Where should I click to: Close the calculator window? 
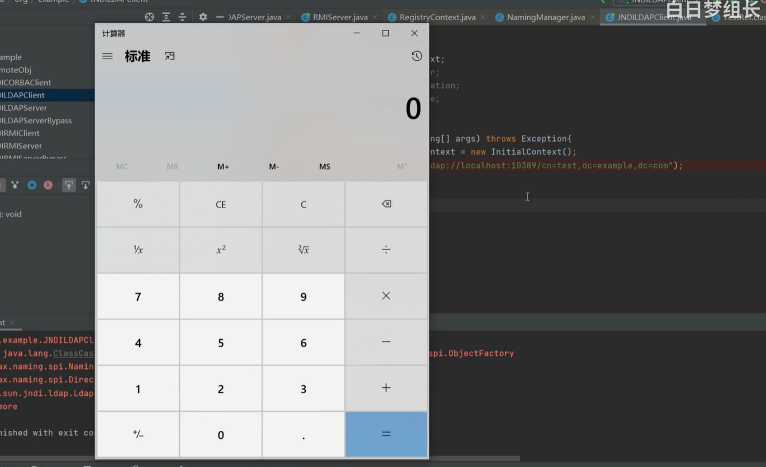[414, 33]
